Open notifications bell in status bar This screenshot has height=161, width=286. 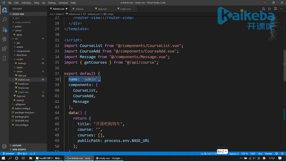tap(282, 154)
